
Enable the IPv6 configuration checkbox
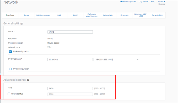click(10, 69)
